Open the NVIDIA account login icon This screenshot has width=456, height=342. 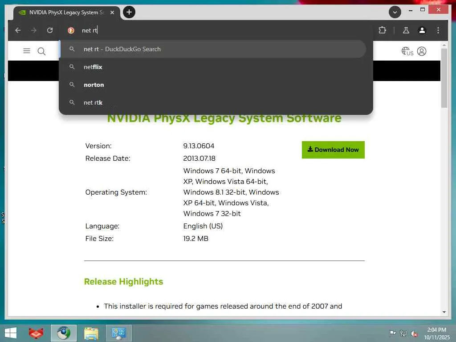(422, 51)
